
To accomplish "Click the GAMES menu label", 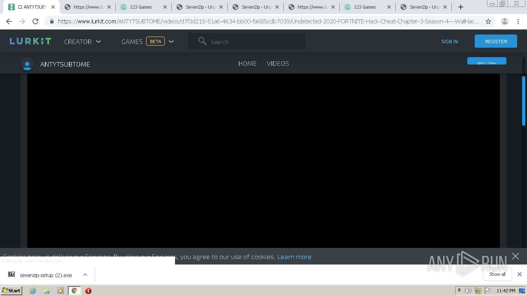I will [132, 42].
